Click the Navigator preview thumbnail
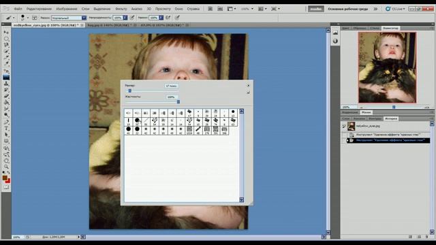The image size is (436, 245). (387, 67)
